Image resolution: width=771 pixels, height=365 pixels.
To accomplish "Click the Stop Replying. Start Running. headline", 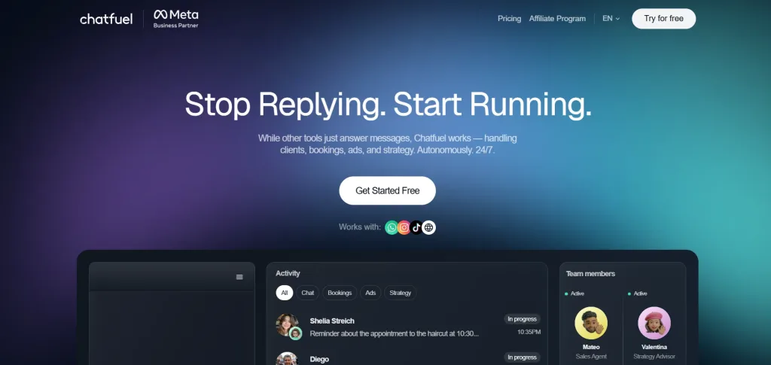I will coord(388,104).
